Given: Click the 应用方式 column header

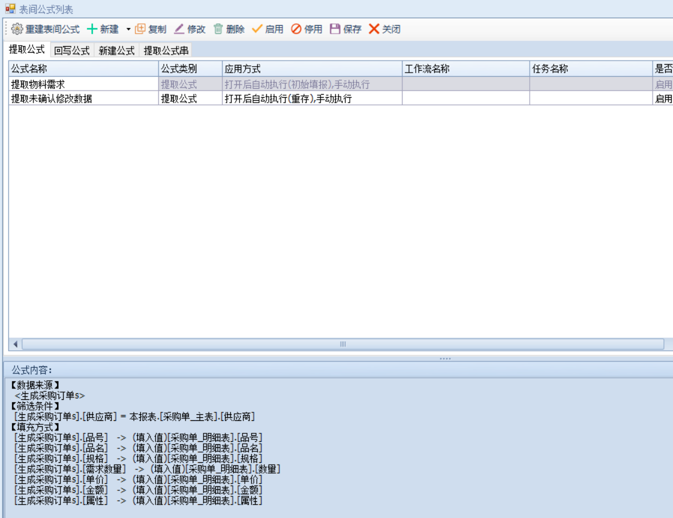Looking at the screenshot, I should [311, 69].
